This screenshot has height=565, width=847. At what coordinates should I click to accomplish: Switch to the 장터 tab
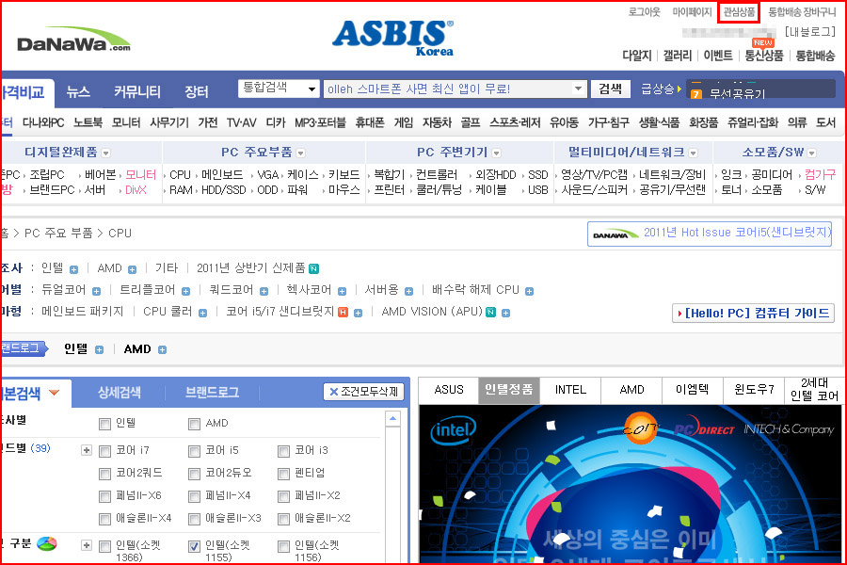point(196,92)
